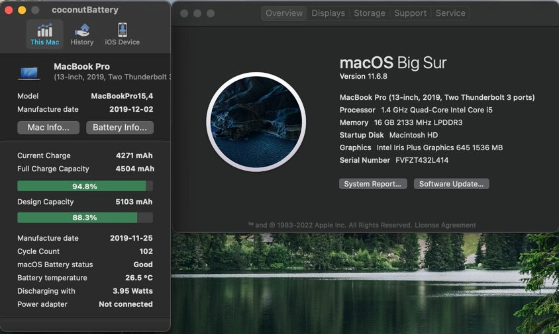
Task: Click the Mac manufacture date 2019-12-02
Action: (131, 109)
